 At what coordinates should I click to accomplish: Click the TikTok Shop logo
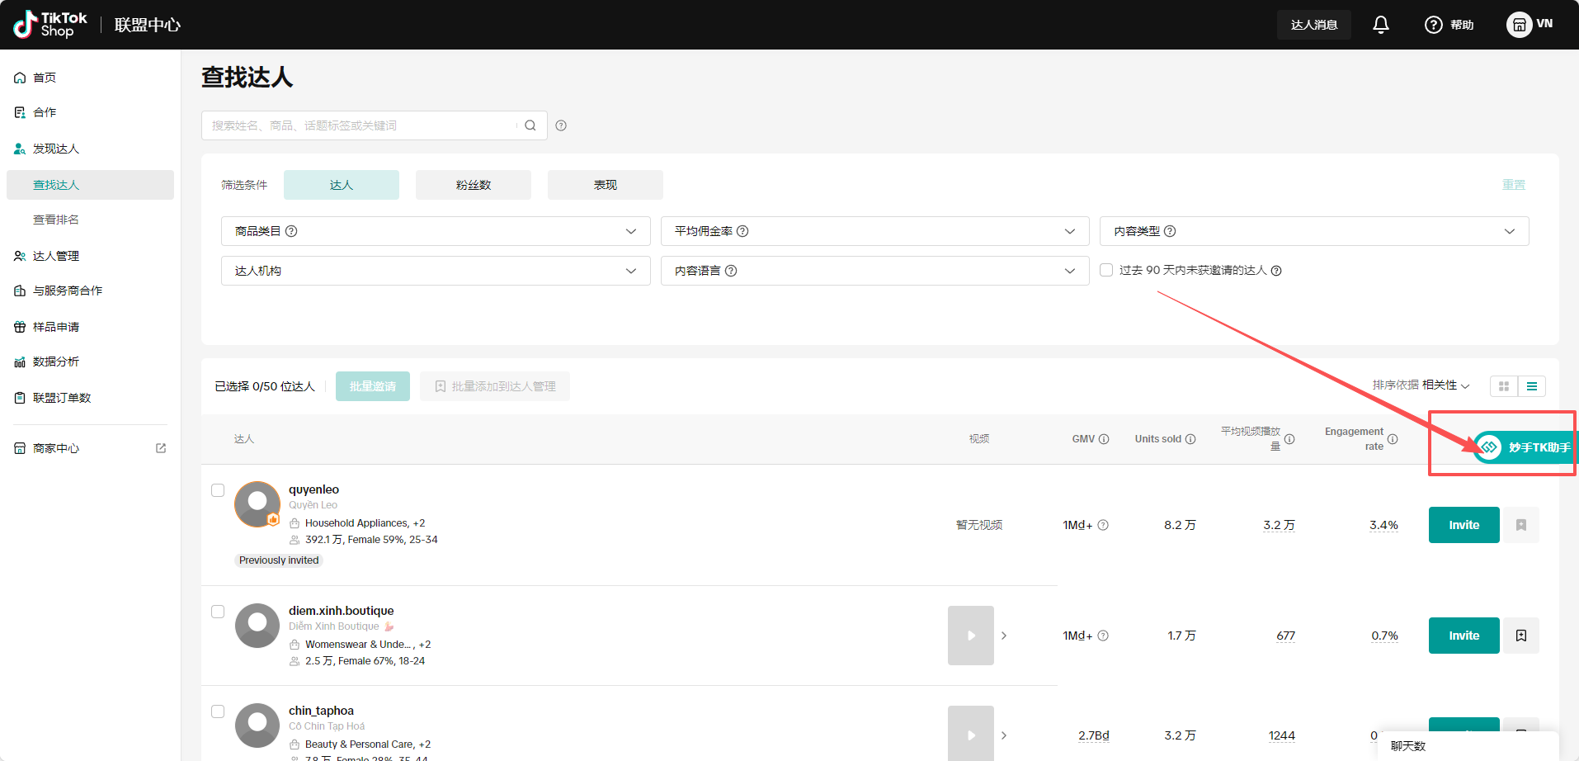(x=50, y=25)
